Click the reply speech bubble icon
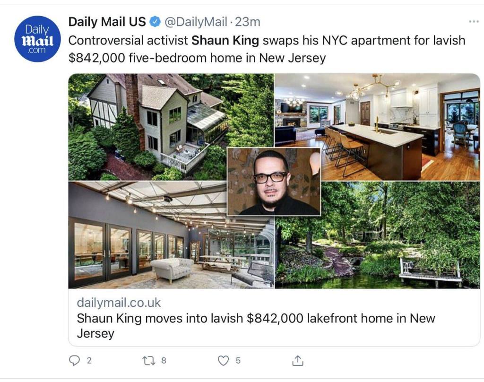This screenshot has height=382, width=484. click(x=75, y=360)
